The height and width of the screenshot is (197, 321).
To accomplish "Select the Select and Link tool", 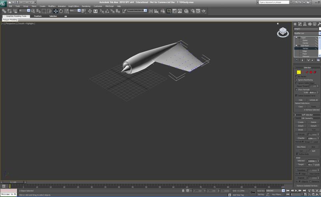I will pos(4,11).
